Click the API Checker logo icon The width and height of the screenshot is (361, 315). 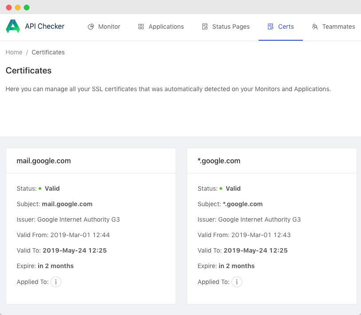13,27
